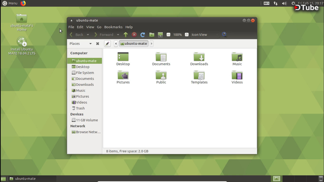Image resolution: width=324 pixels, height=182 pixels.
Task: Click the Reload icon in toolbar
Action: (143, 35)
